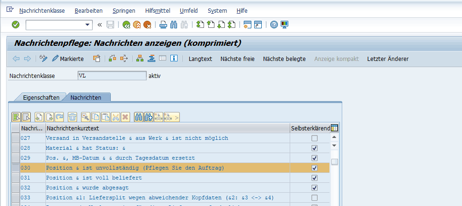Open table column settings icon

[x=335, y=128]
